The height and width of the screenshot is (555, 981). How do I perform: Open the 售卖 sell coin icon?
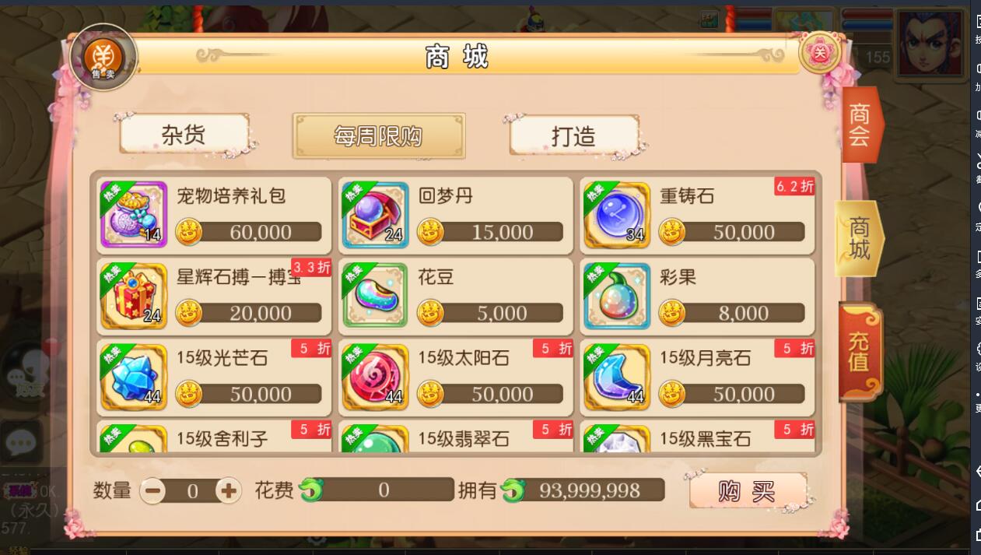[103, 57]
